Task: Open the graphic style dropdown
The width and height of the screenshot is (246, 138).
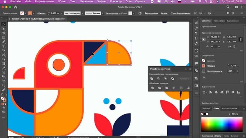Action: click(x=134, y=13)
